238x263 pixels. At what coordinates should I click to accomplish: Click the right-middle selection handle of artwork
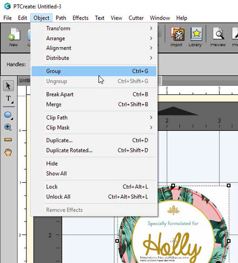(228, 241)
